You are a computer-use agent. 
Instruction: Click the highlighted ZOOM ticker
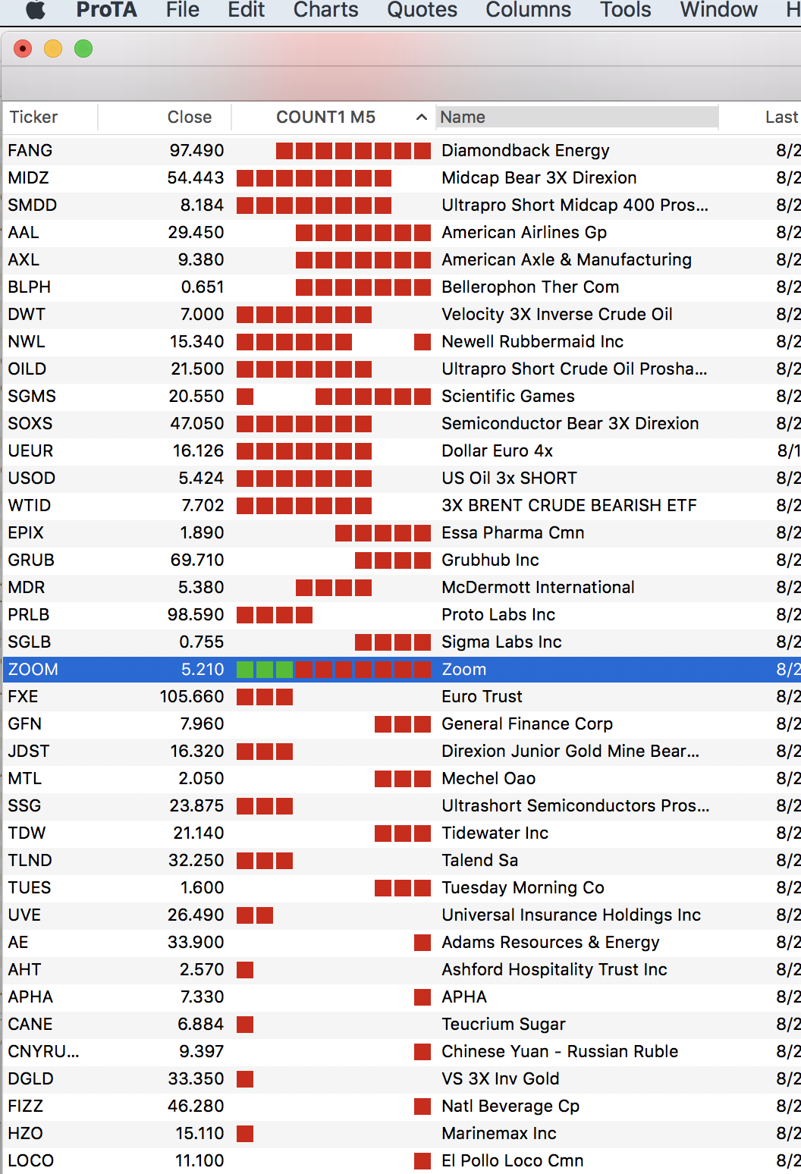click(x=33, y=669)
